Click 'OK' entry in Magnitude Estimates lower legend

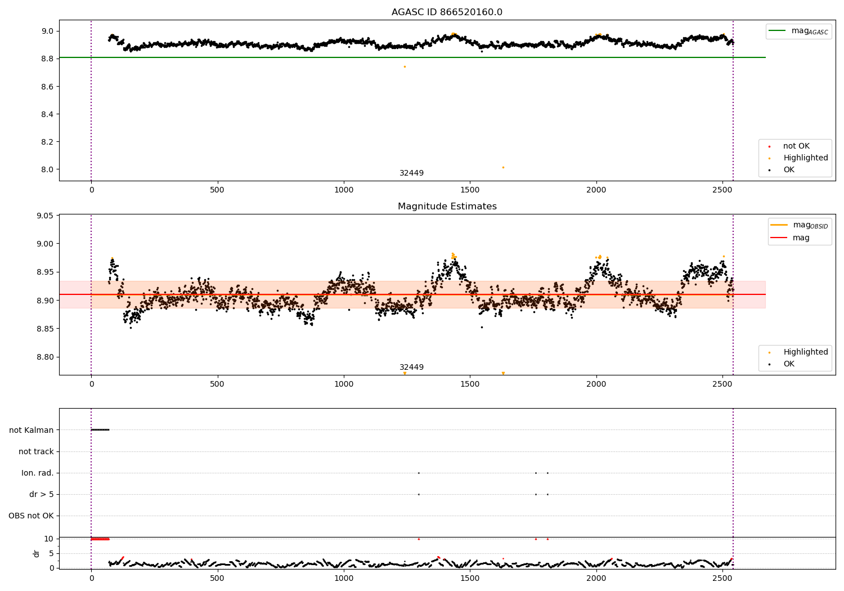pyautogui.click(x=788, y=364)
